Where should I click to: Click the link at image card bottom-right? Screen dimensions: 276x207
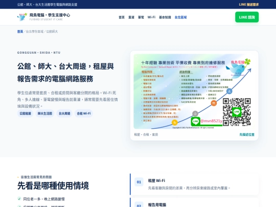(247, 134)
